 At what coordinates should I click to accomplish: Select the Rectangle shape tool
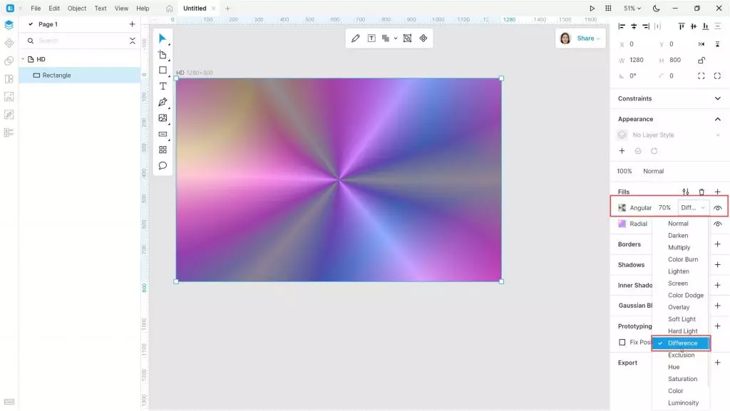click(163, 71)
